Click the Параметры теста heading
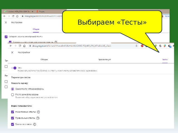Image resolution: width=178 pixels, height=133 pixels. 21,78
